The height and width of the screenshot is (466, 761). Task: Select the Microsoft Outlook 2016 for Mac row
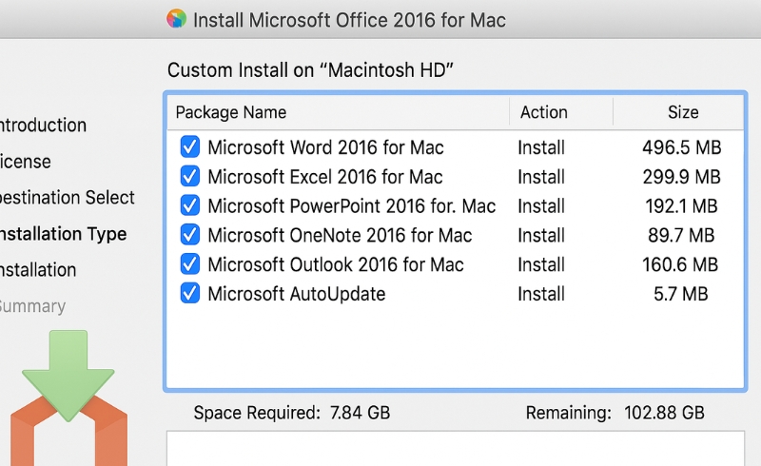point(456,264)
